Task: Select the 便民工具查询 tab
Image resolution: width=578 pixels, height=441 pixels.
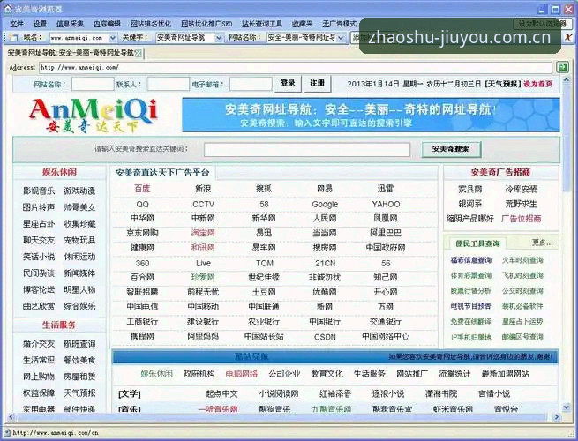Action: click(477, 243)
